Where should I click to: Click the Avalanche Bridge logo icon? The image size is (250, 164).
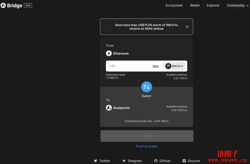click(3, 6)
